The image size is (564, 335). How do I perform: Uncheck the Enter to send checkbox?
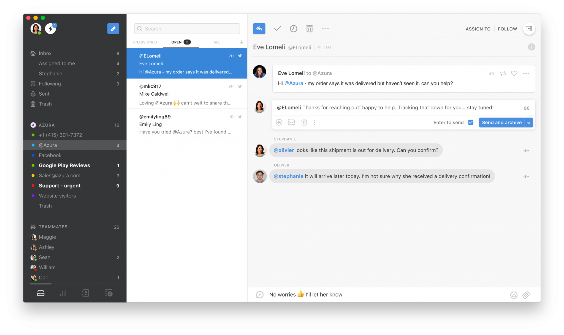[x=471, y=122]
